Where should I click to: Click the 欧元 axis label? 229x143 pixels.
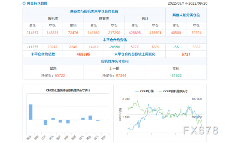pos(81,137)
